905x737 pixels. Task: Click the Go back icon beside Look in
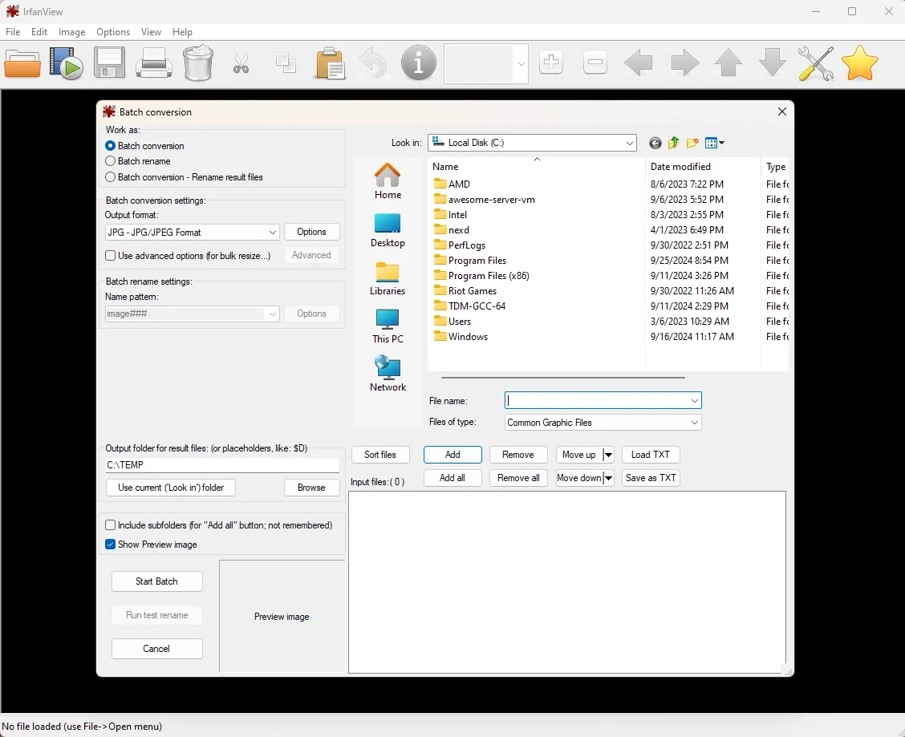pyautogui.click(x=655, y=143)
